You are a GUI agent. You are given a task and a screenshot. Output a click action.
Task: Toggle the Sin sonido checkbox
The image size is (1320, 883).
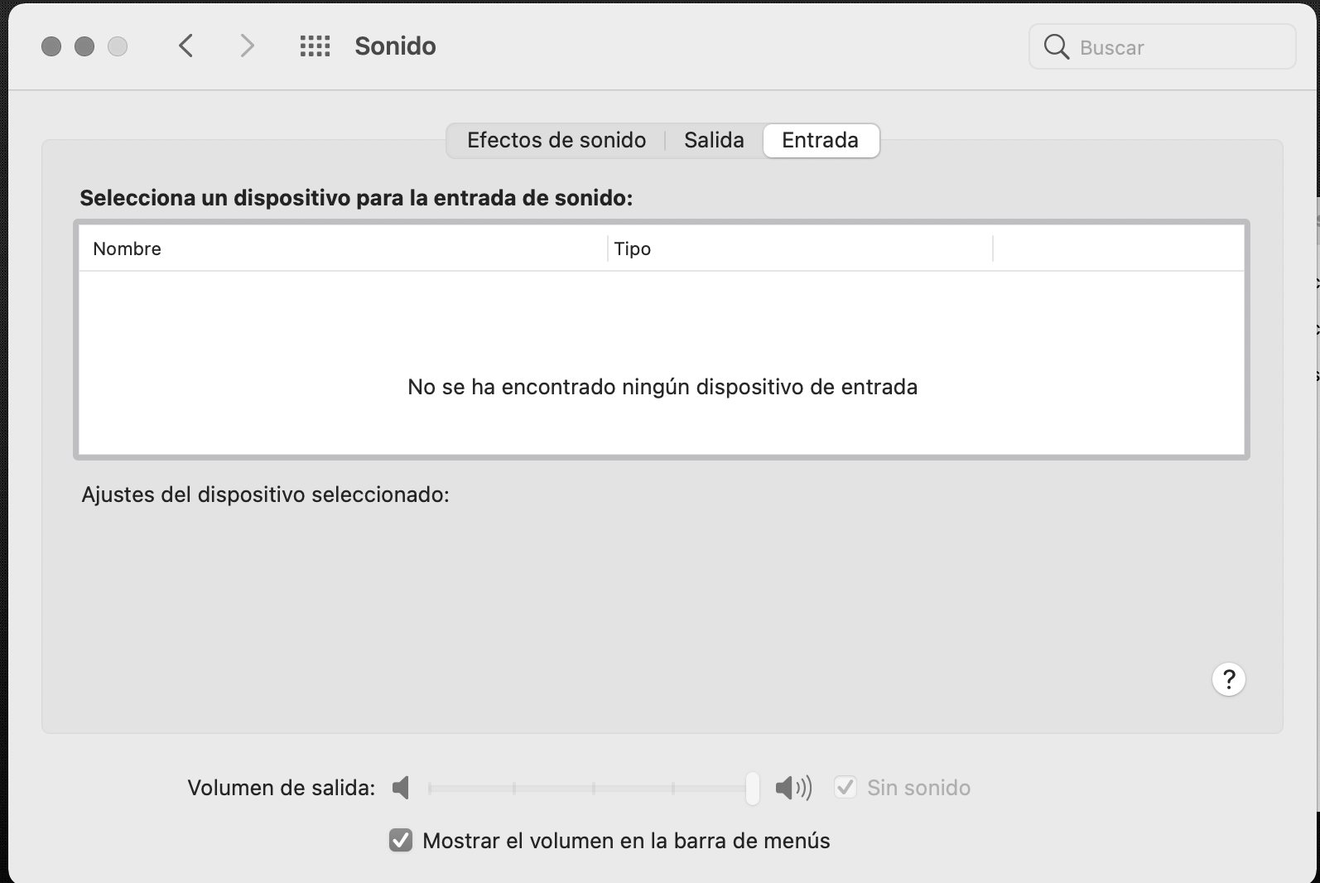[845, 787]
